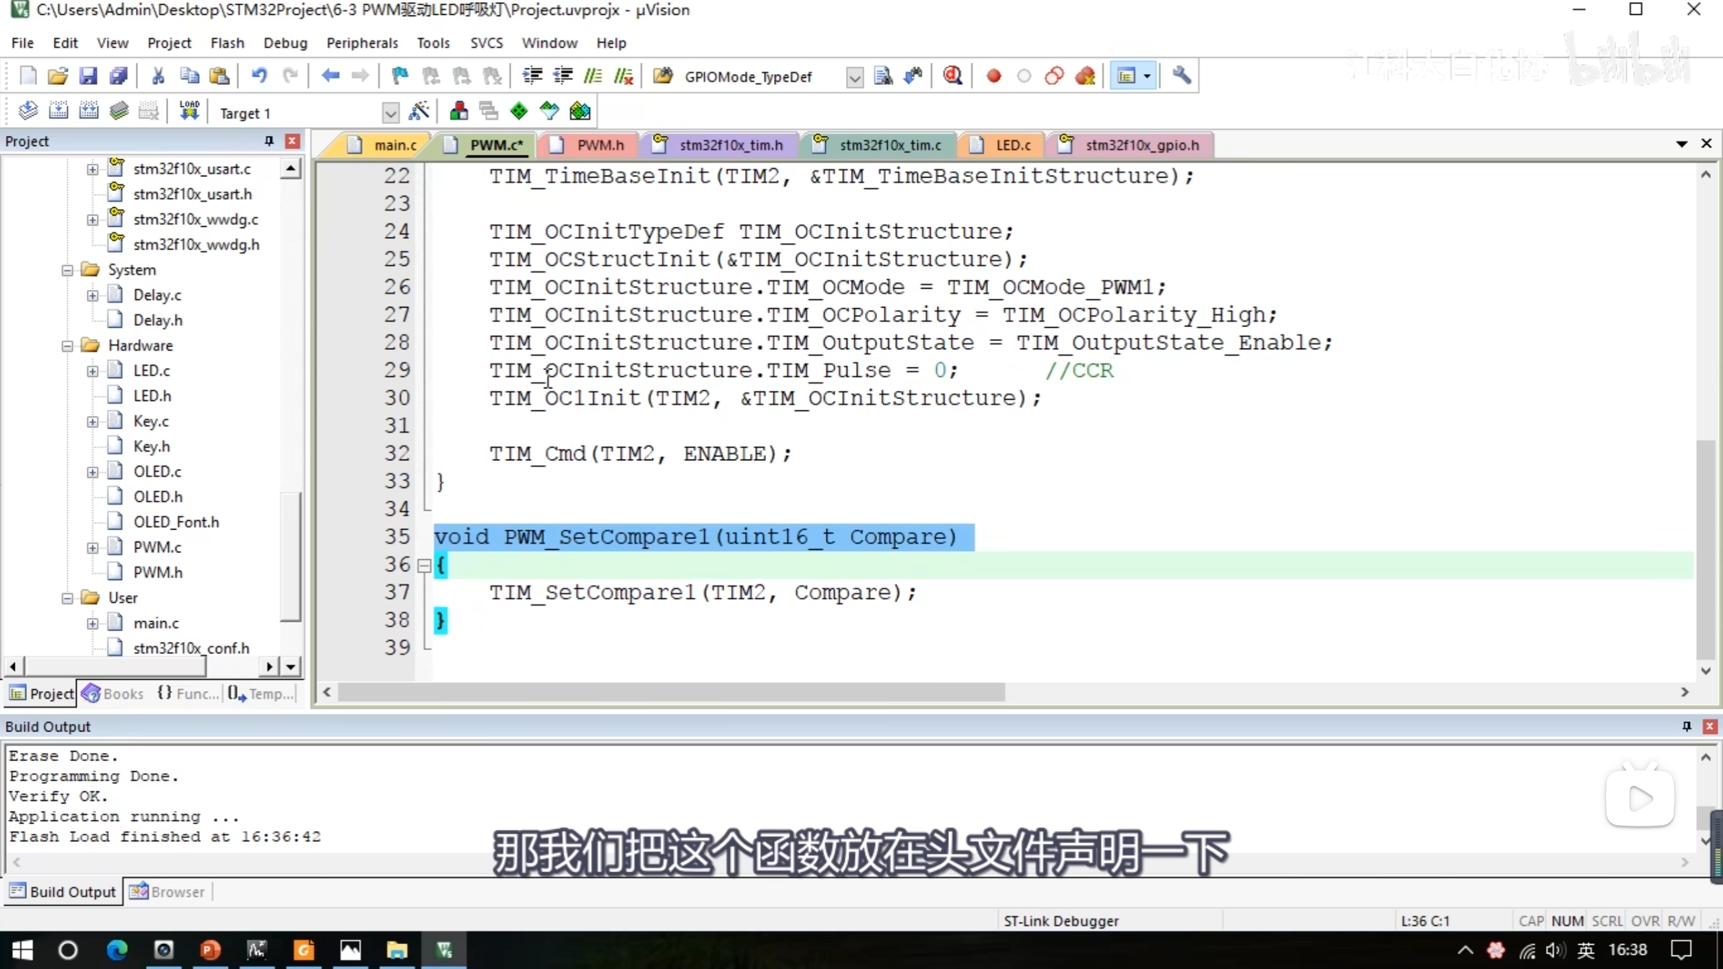
Task: Collapse the Hardware folder
Action: point(67,346)
